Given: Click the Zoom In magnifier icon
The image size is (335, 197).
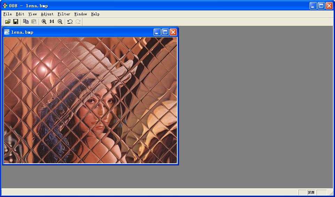Looking at the screenshot, I should pyautogui.click(x=44, y=22).
